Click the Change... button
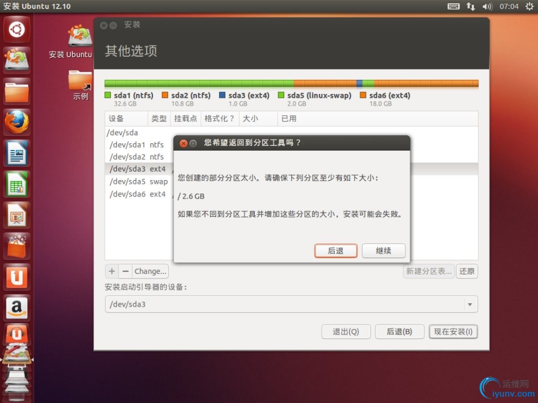Viewport: 538px width, 403px height. (x=150, y=271)
